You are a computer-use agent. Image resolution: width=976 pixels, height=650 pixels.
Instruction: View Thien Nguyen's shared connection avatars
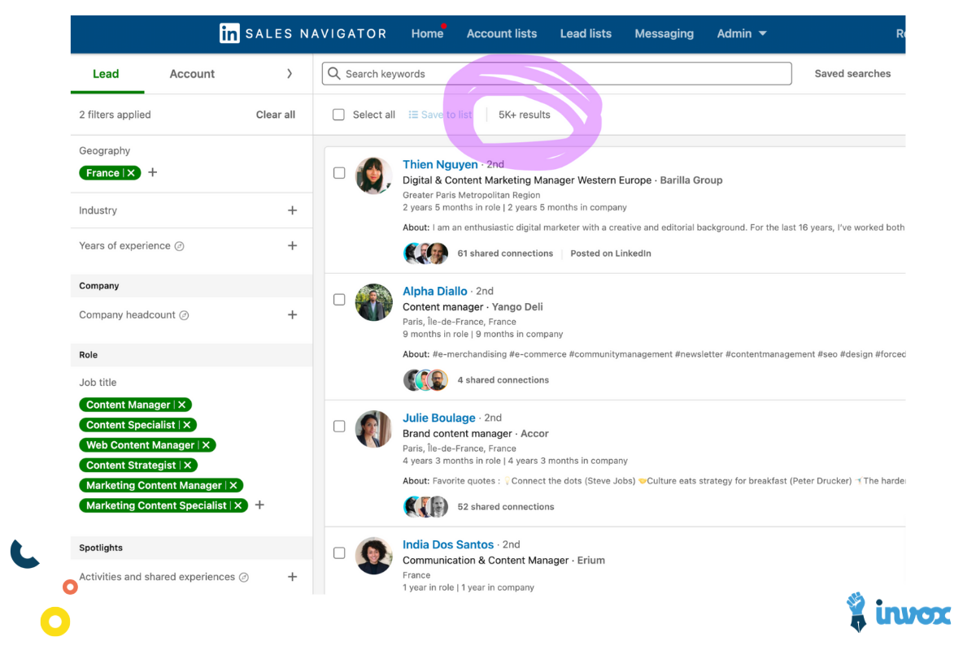point(426,253)
